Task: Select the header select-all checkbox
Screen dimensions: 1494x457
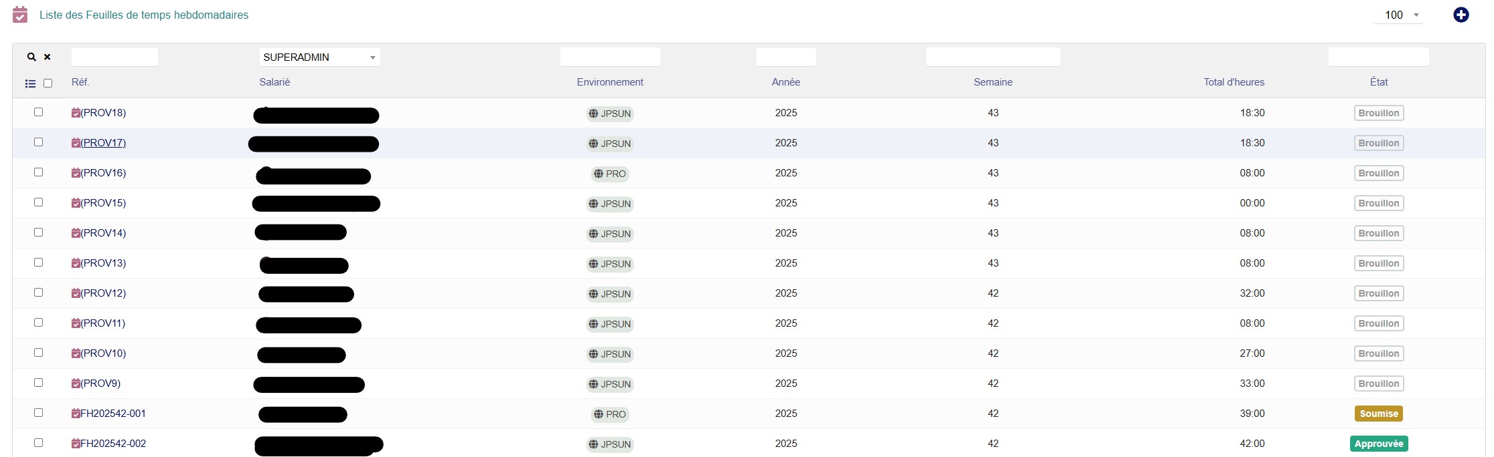Action: 48,84
